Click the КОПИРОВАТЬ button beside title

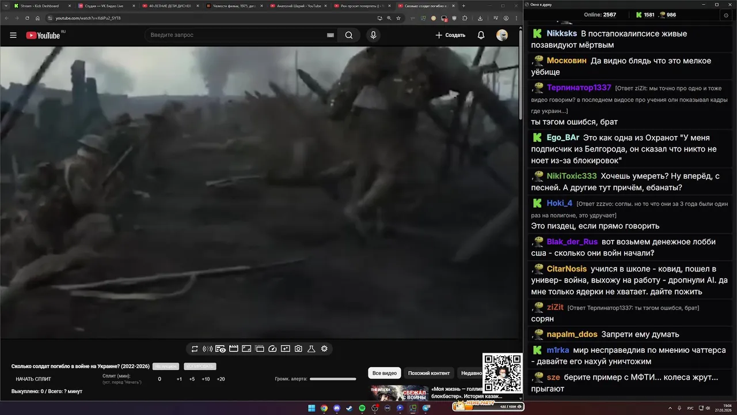pyautogui.click(x=200, y=367)
